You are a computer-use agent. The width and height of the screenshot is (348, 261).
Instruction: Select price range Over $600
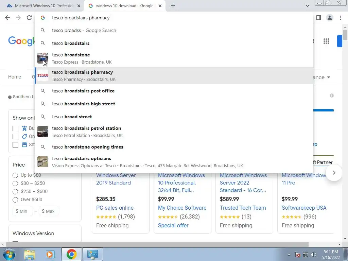tap(15, 200)
